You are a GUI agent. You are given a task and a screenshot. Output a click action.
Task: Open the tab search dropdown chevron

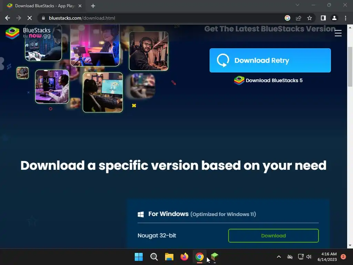click(x=297, y=5)
